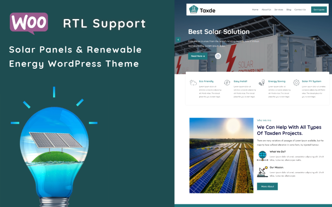This screenshot has width=332, height=207.
Task: Click the satellite dish Our Mission icon
Action: coord(262,171)
